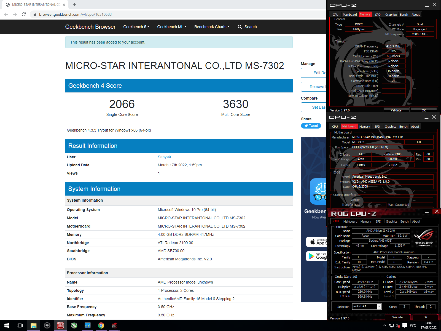Open Graphics tab in top CPU-Z window
Viewport: 441px width, 331px height.
(391, 15)
